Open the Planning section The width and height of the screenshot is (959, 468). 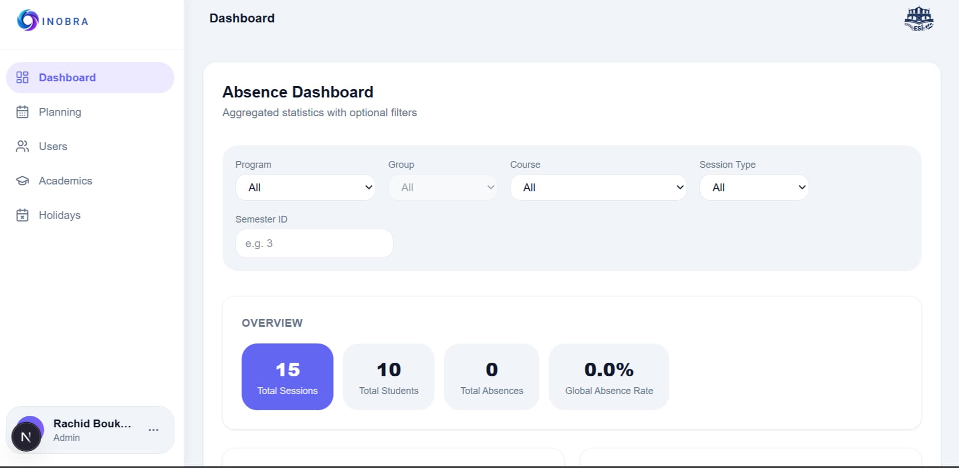90,112
